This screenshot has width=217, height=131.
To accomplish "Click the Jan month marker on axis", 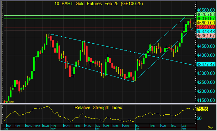I will (137, 128).
